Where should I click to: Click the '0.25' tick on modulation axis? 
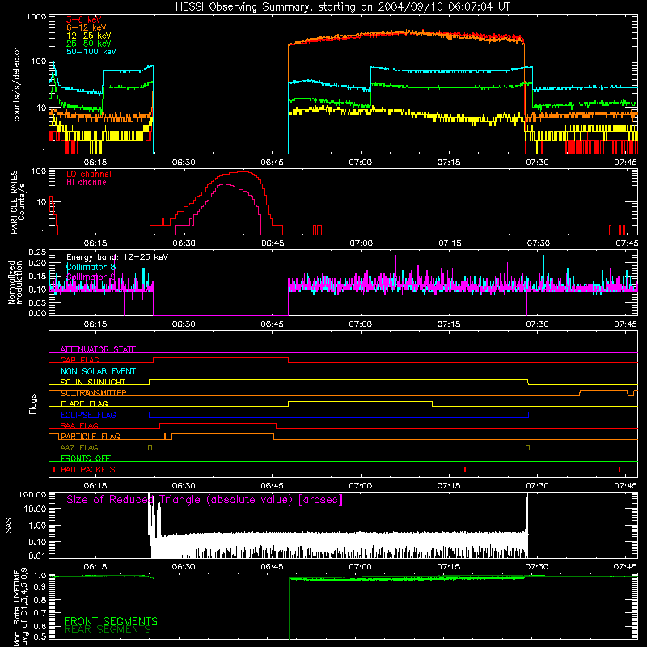pos(37,252)
